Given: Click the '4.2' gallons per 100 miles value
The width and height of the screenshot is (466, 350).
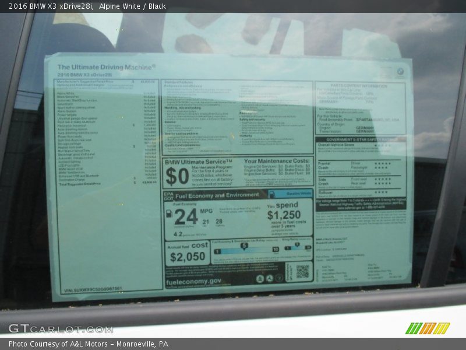Looking at the screenshot, I should (x=178, y=235).
